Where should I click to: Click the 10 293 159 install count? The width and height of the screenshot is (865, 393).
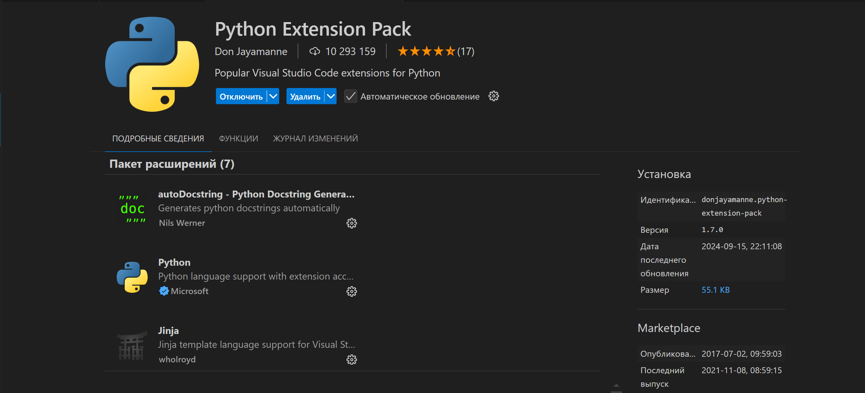click(350, 51)
